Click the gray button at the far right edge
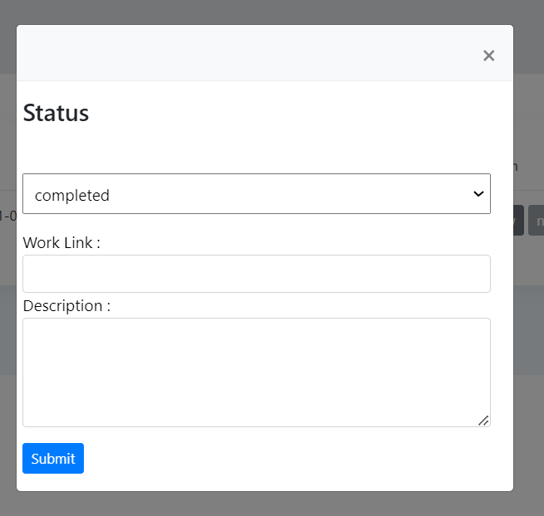The height and width of the screenshot is (516, 544). coord(537,221)
